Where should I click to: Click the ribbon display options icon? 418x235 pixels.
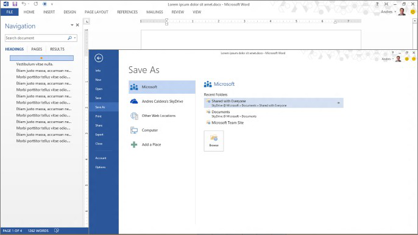click(386, 4)
